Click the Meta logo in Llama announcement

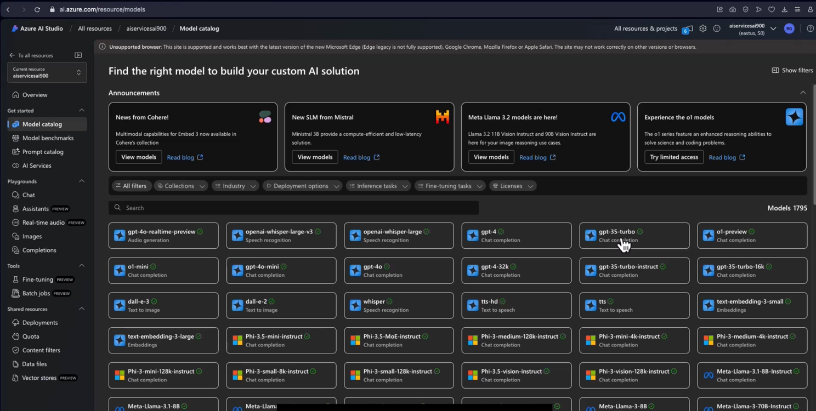tap(618, 117)
